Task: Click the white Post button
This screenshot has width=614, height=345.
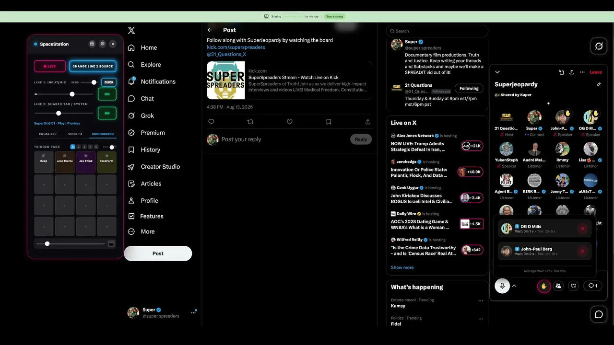Action: point(158,253)
